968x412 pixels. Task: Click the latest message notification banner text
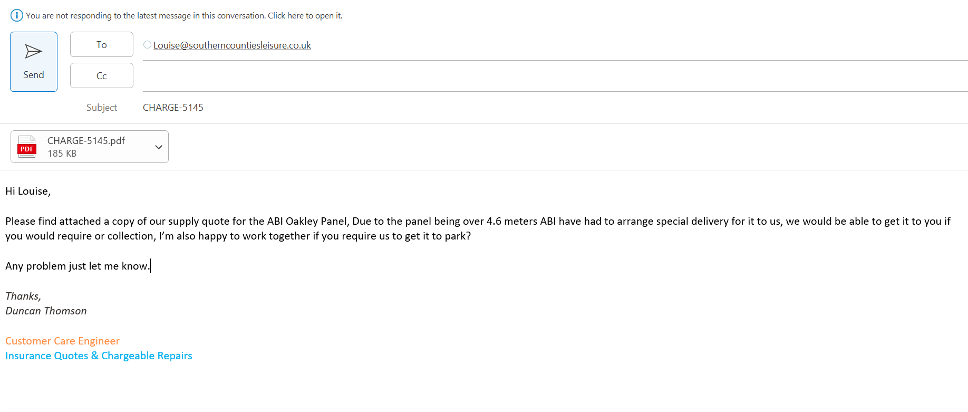click(184, 16)
